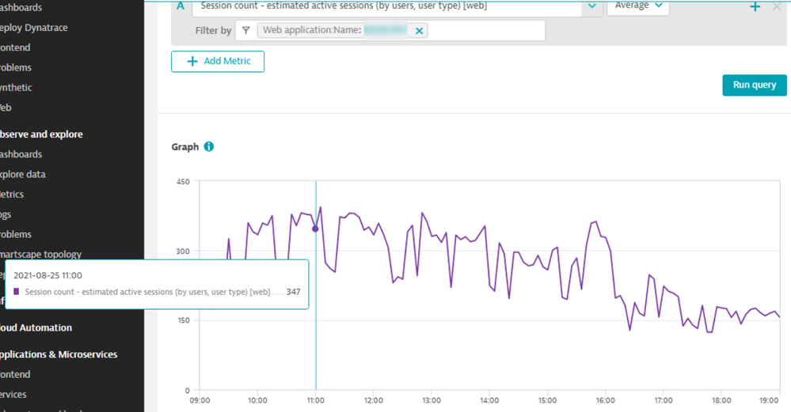Open Logs in the sidebar

click(6, 214)
